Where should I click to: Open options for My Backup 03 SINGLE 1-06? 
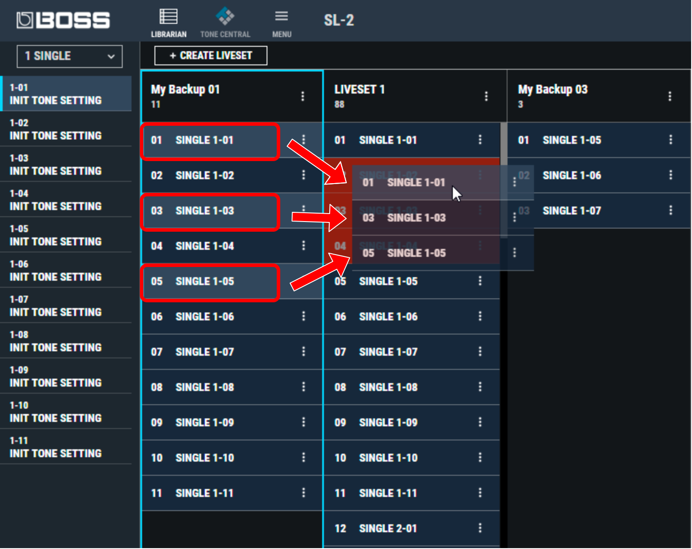coord(671,175)
